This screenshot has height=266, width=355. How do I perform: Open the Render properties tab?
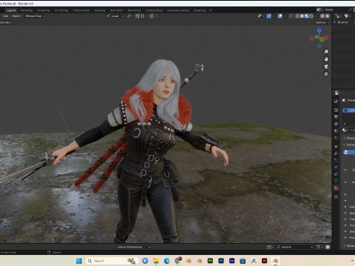336,110
